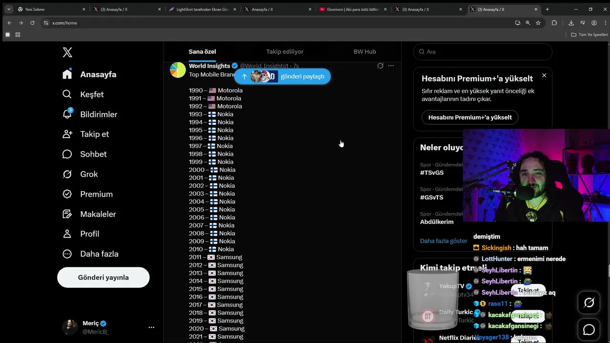Image resolution: width=610 pixels, height=343 pixels.
Task: Switch to Ebonivon YouTube tab
Action: (354, 9)
